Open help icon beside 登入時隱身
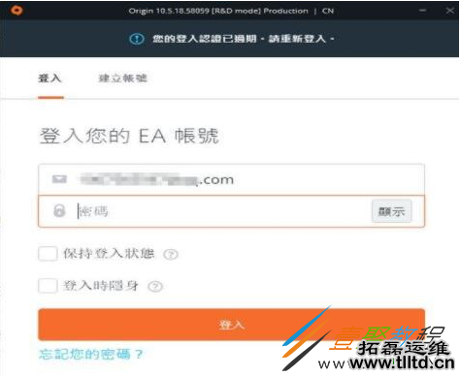 coord(155,286)
